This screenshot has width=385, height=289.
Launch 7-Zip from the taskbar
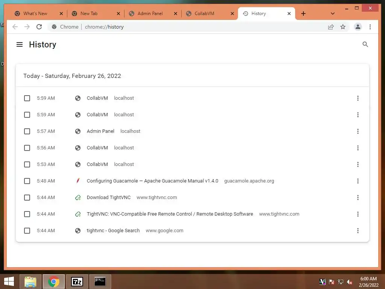tap(77, 281)
